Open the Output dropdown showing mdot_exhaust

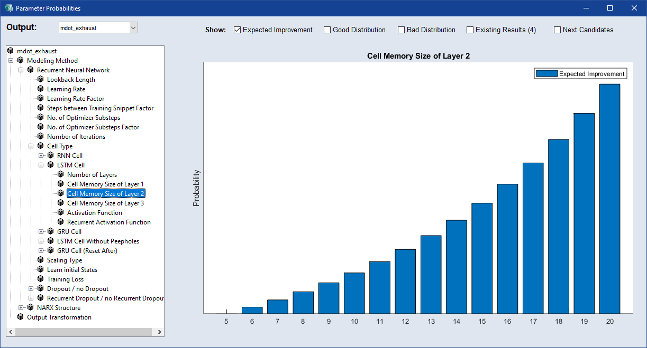pos(133,27)
